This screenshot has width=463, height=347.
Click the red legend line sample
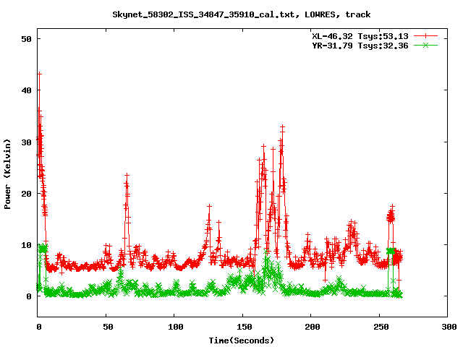click(x=425, y=36)
